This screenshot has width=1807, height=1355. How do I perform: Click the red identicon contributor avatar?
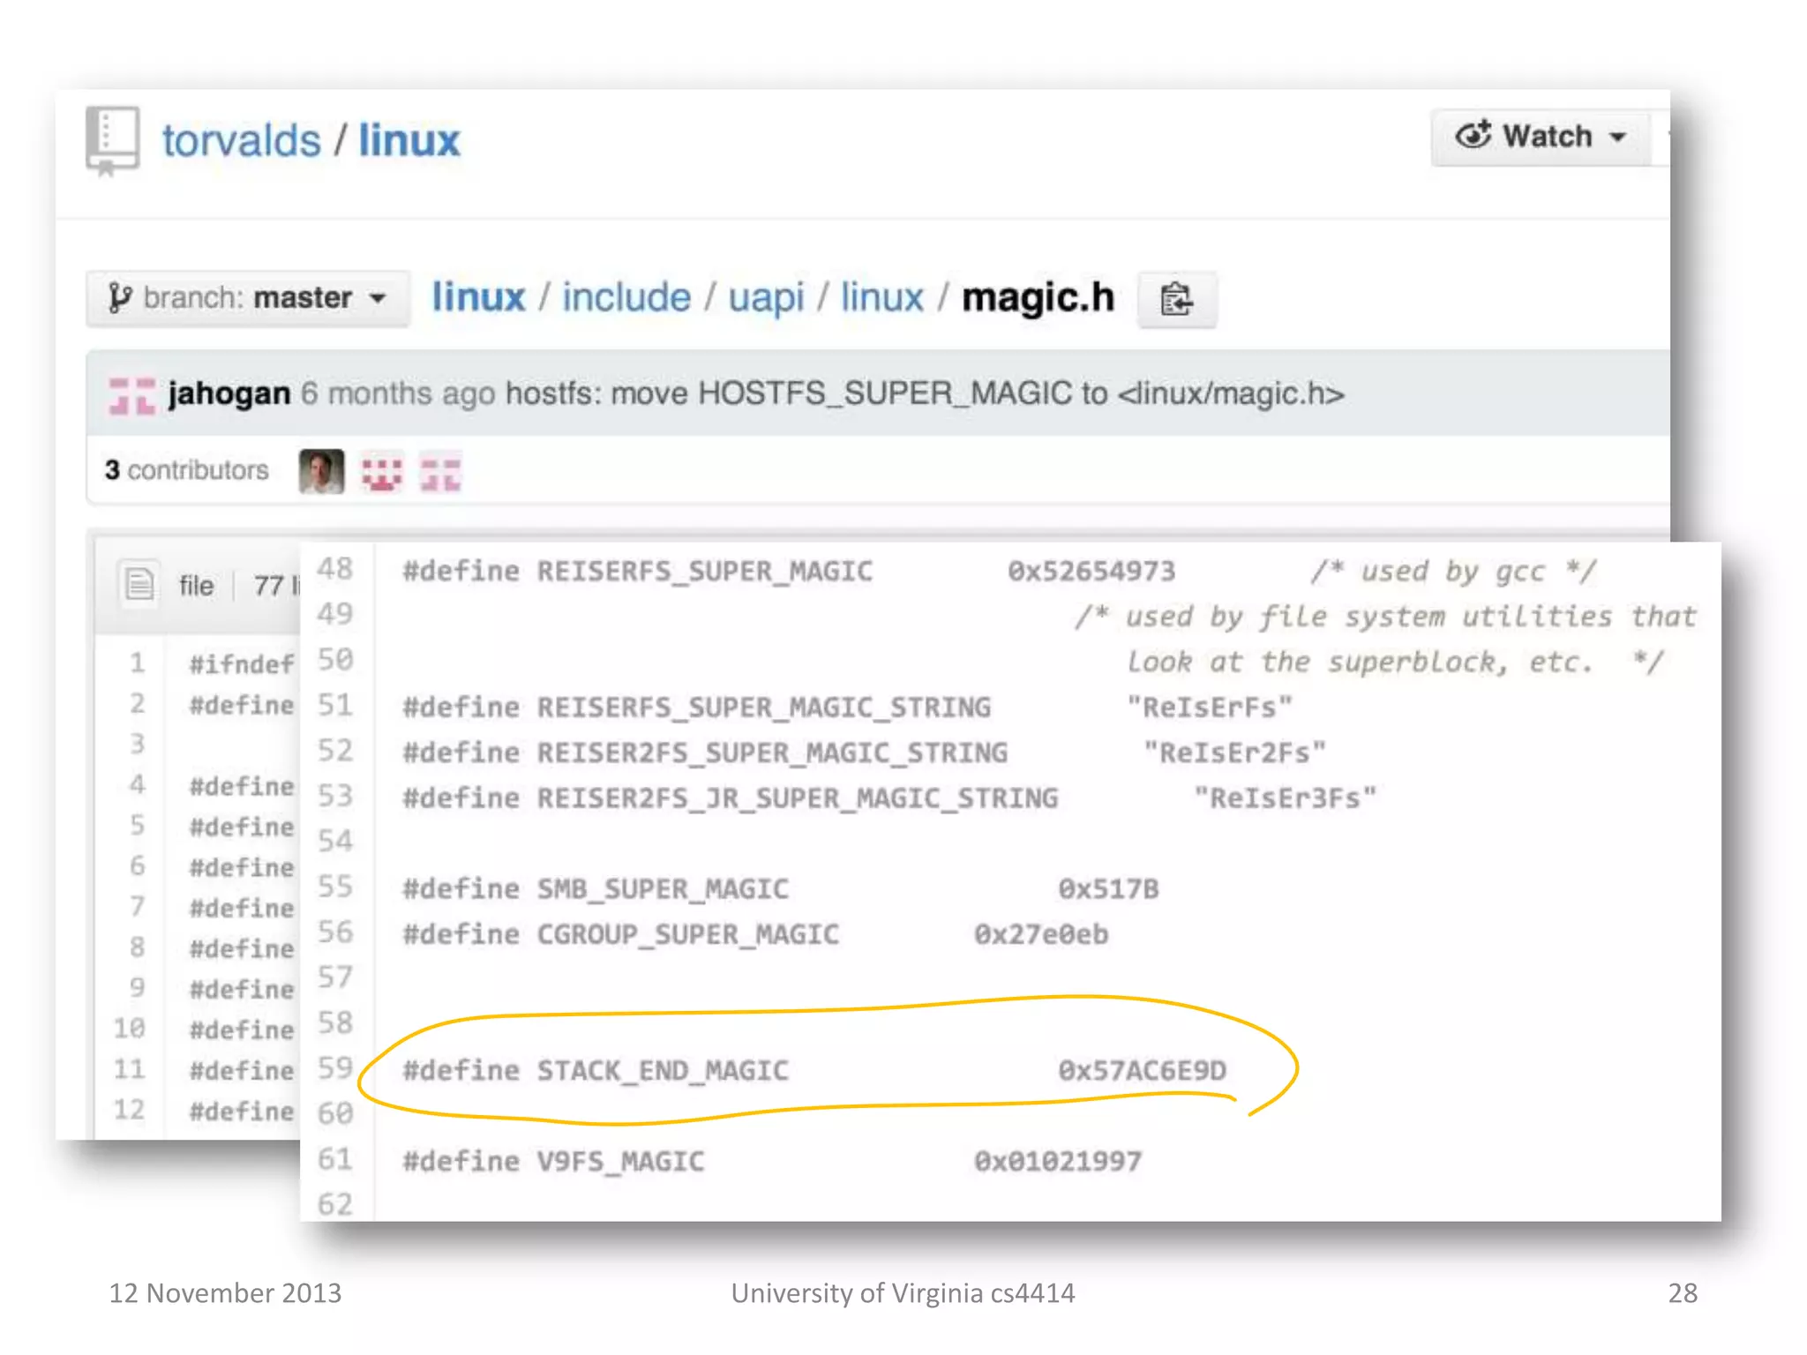(382, 473)
